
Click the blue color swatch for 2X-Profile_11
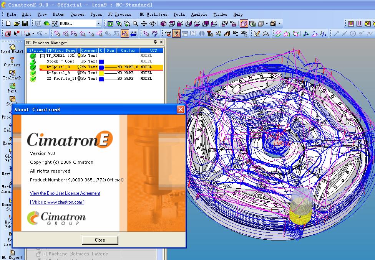[101, 79]
